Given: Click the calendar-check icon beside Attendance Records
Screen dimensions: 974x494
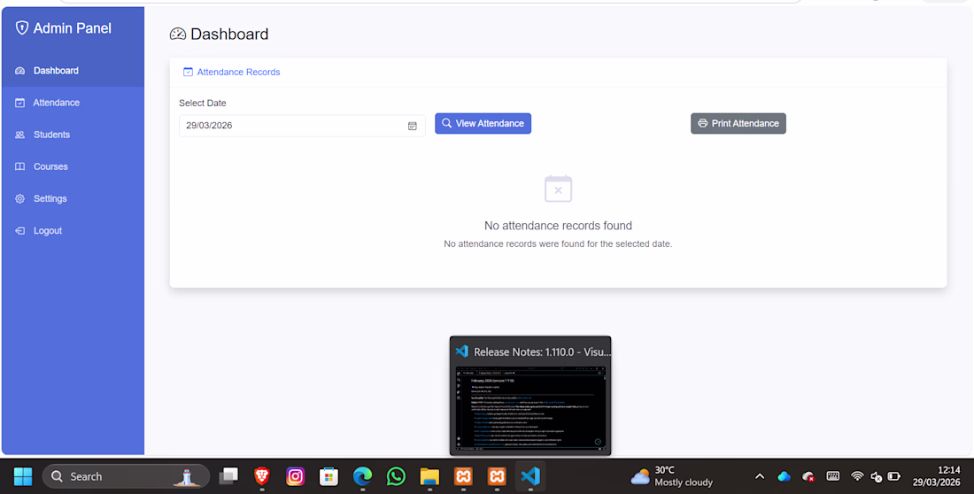Looking at the screenshot, I should pyautogui.click(x=188, y=72).
